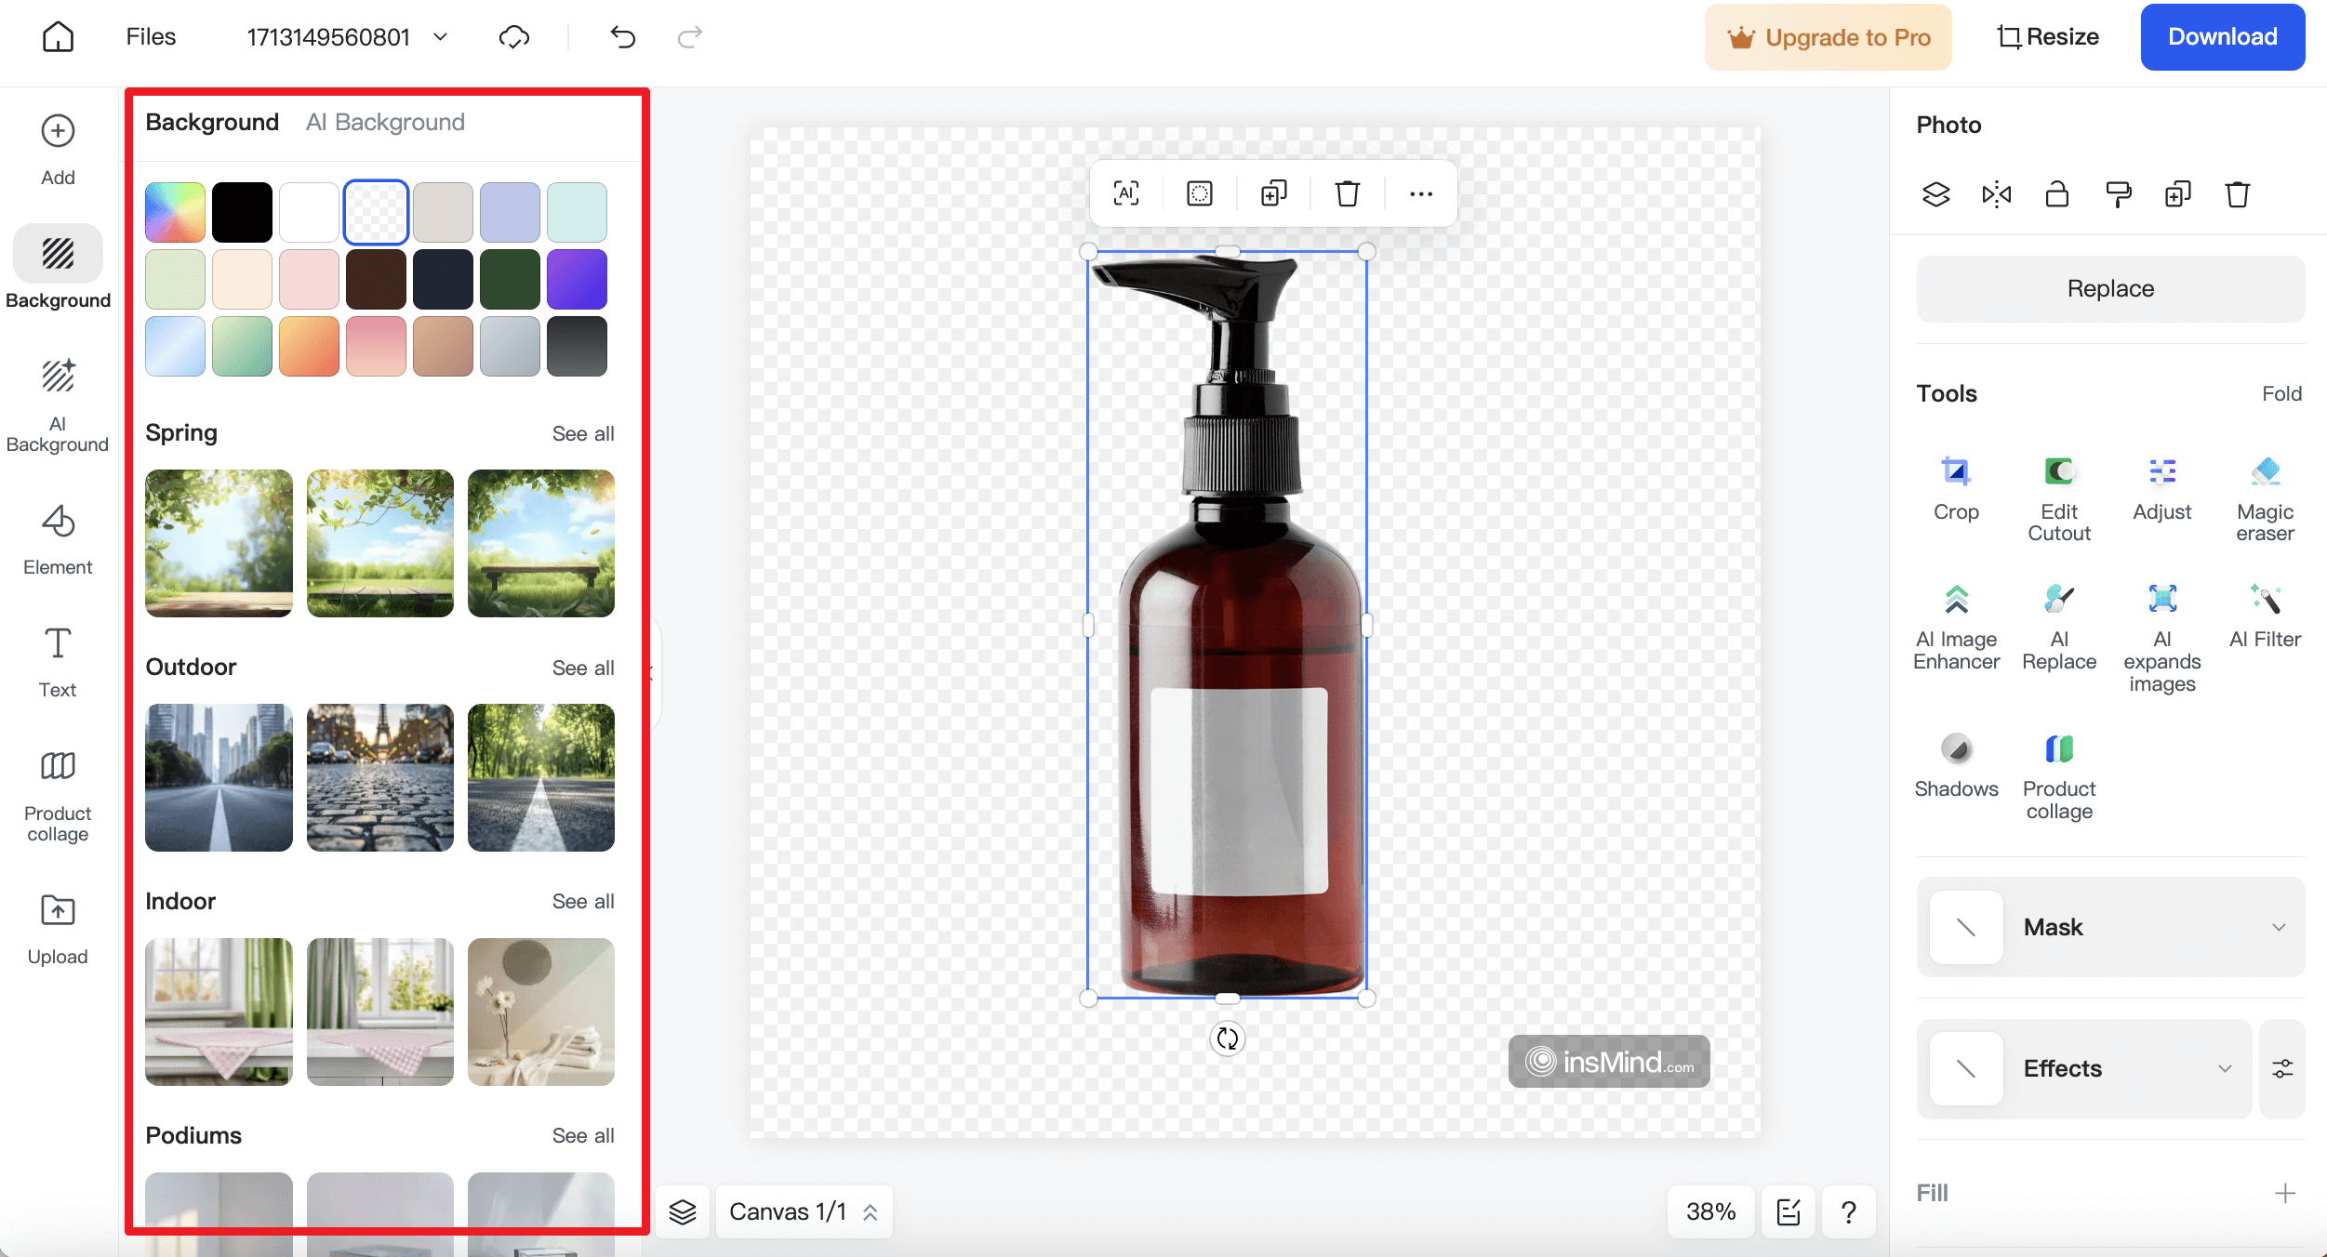The image size is (2327, 1257).
Task: Open the Files menu
Action: coord(151,37)
